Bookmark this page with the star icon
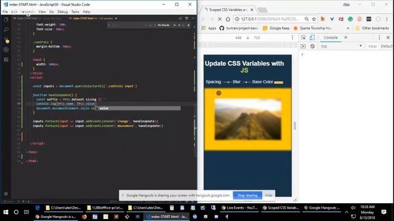Viewport: 394px width, 221px height. click(x=314, y=19)
